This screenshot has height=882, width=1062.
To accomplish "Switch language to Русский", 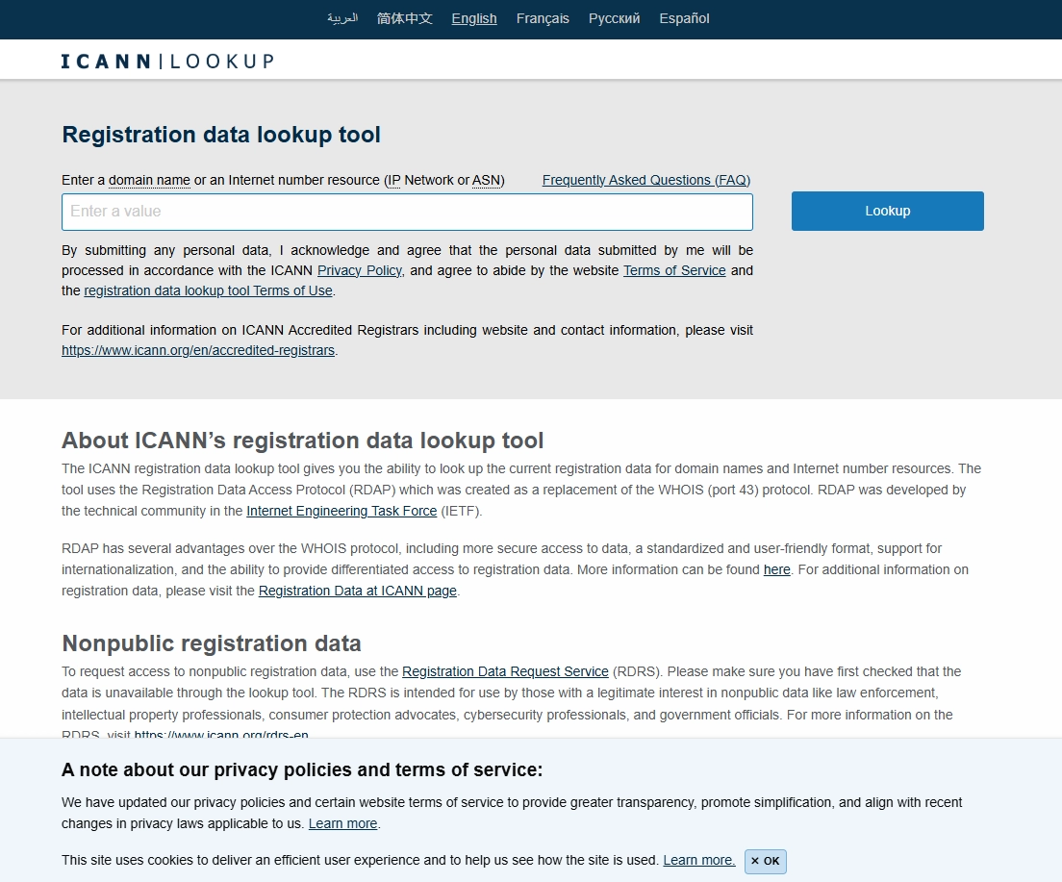I will coord(614,18).
